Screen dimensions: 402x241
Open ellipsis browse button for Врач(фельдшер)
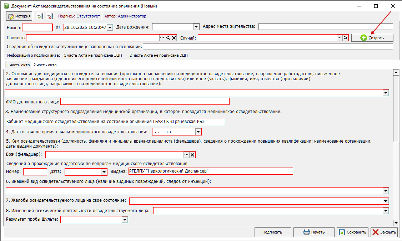(186, 155)
